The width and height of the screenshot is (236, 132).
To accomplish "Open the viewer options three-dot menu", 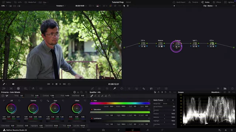I will [119, 6].
